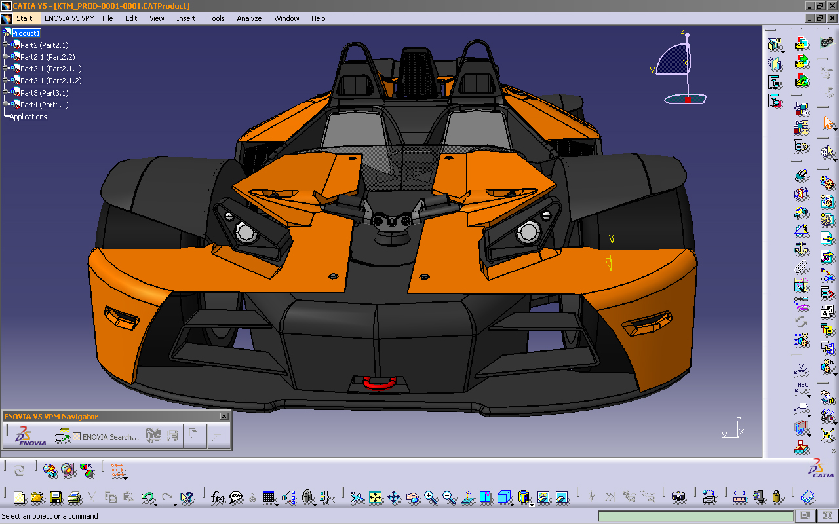Open the Catalog Browser book icon
839x524 pixels.
808,498
